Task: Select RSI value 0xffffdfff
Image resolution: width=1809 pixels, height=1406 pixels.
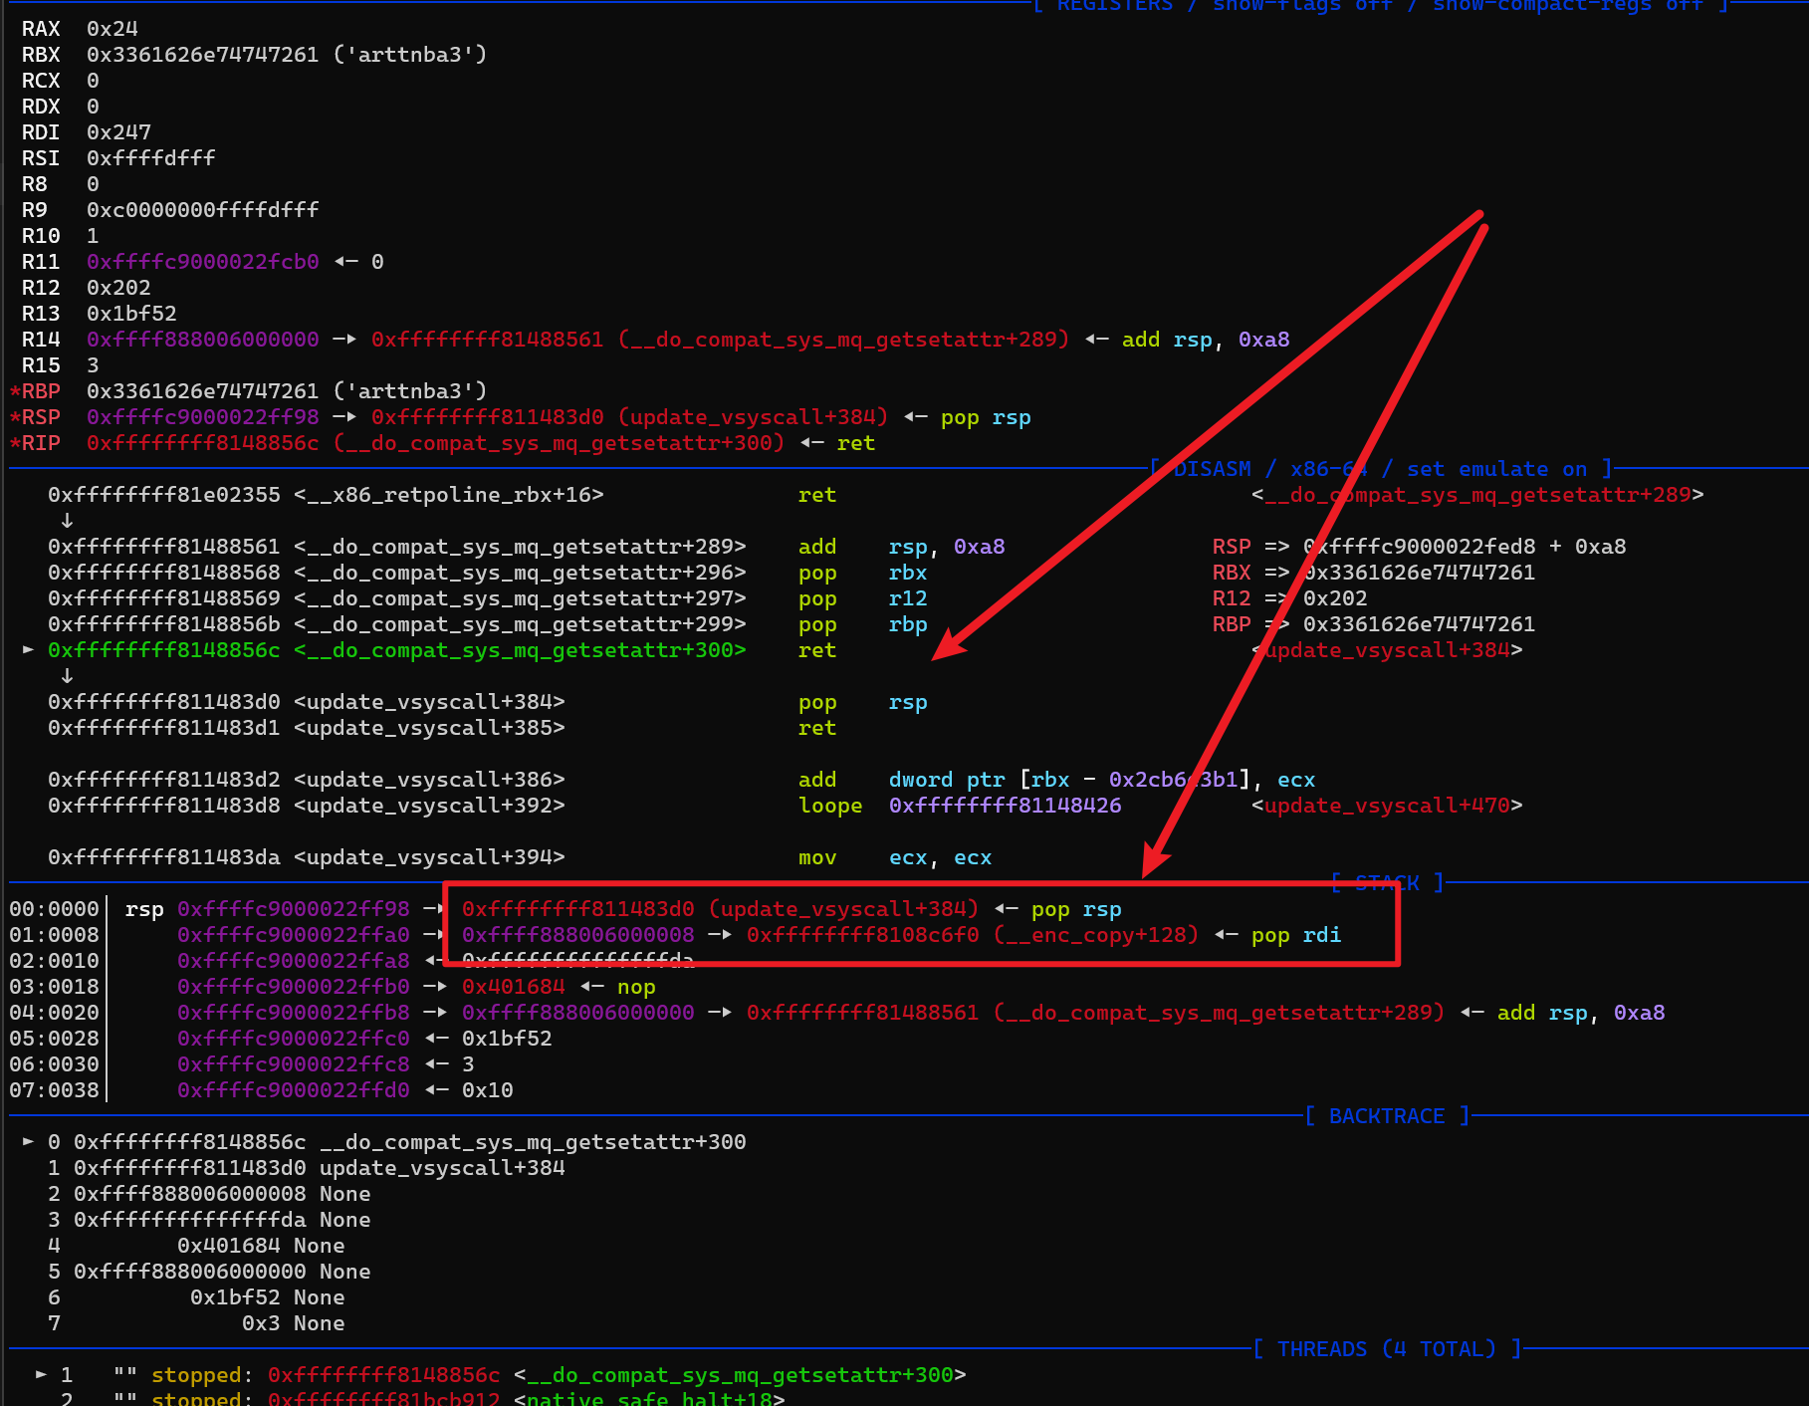Action: point(150,158)
